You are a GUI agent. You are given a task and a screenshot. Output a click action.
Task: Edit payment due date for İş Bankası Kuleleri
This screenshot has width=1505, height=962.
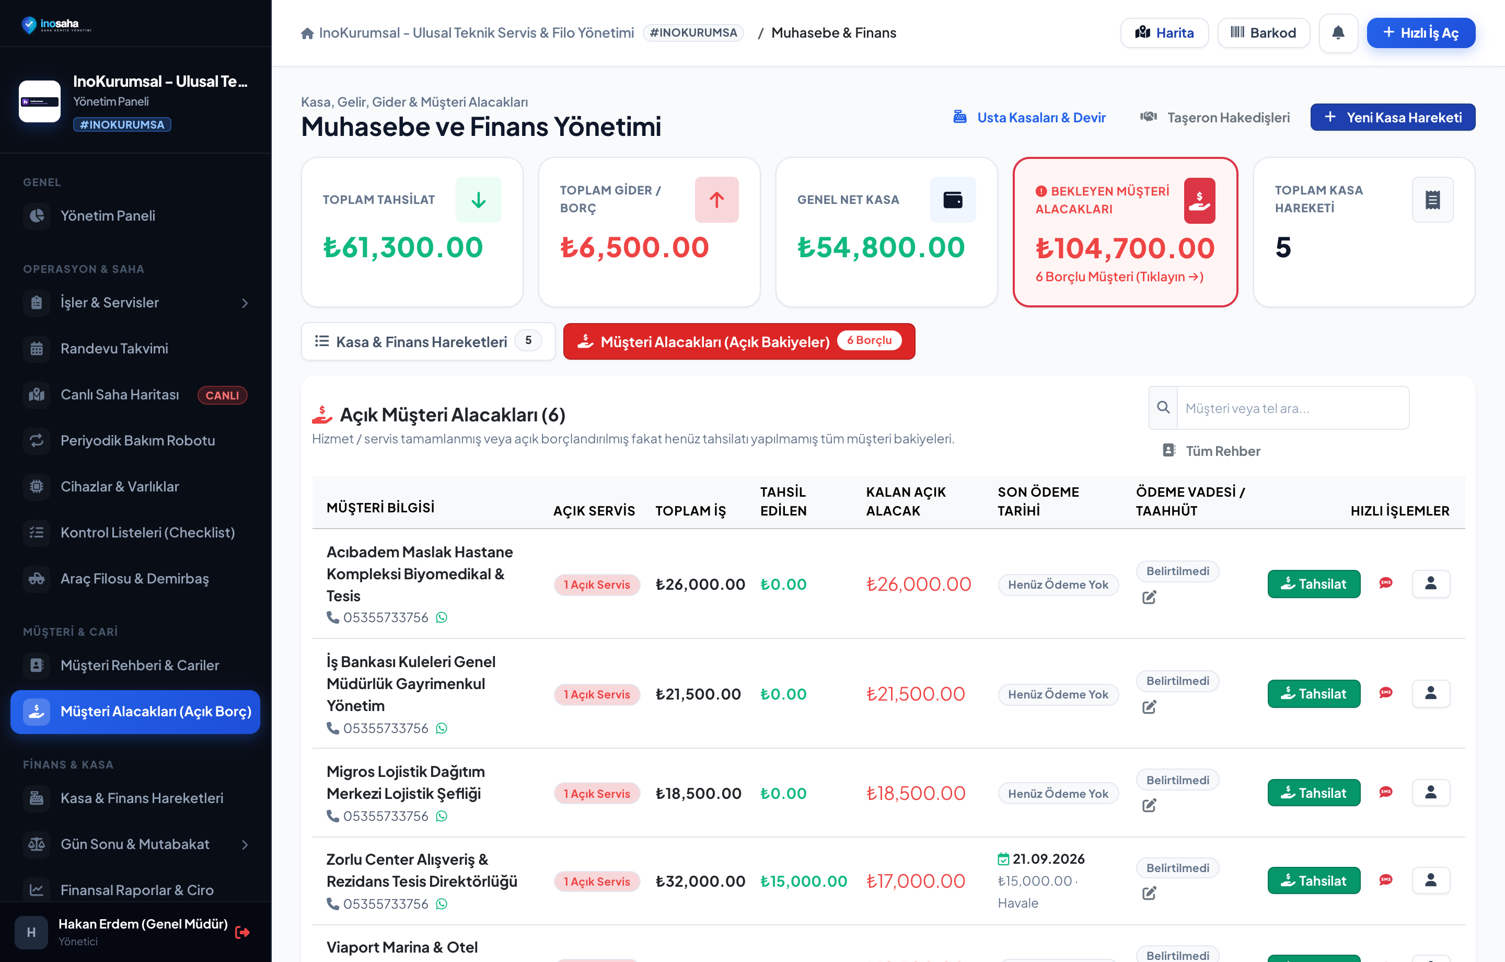[1149, 707]
